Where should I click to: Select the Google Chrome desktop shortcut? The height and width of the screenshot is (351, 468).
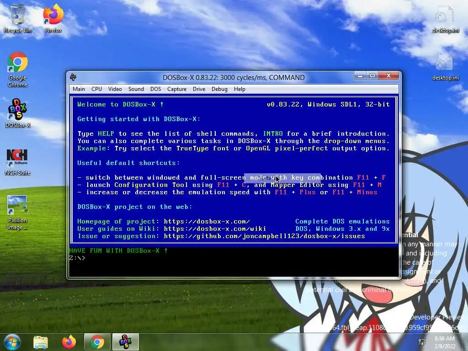(x=18, y=69)
